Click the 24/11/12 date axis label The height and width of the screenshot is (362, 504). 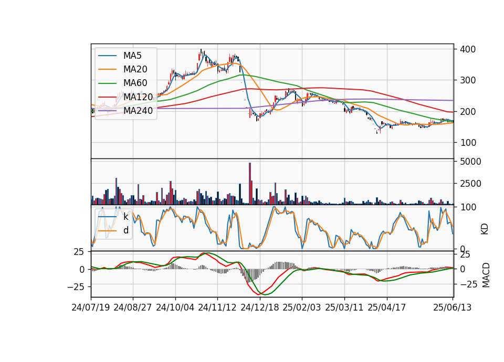217,307
